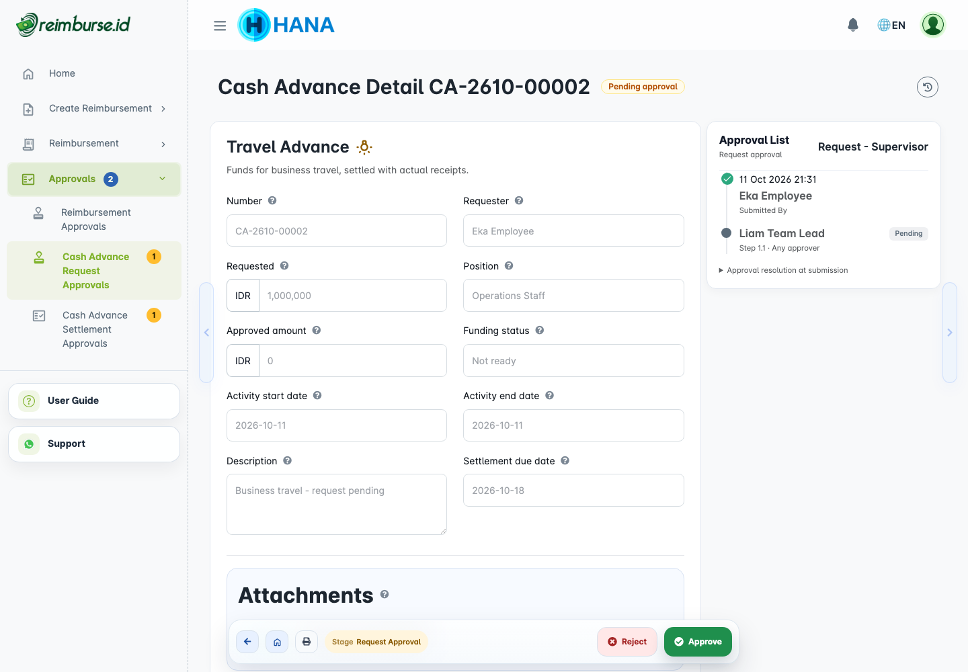View history via clock icon
The image size is (968, 672).
(x=928, y=87)
